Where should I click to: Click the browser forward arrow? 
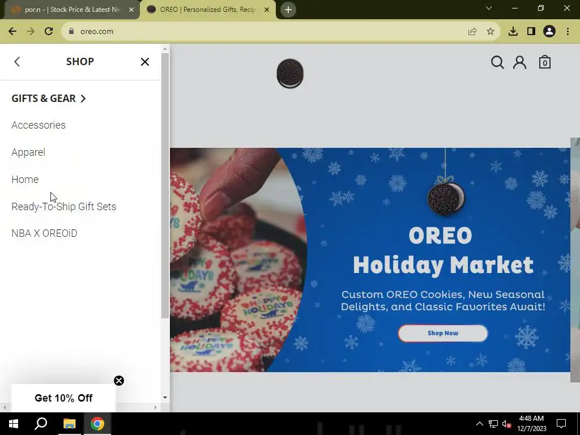[31, 32]
